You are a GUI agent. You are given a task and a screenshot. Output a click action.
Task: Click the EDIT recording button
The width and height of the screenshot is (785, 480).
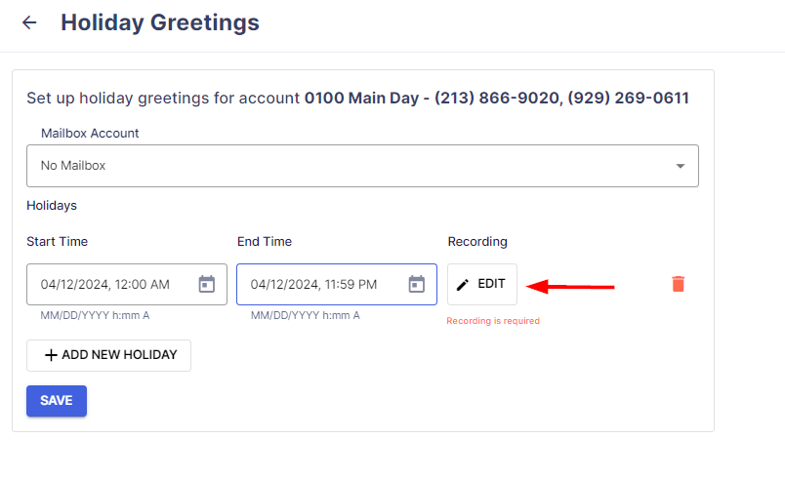pyautogui.click(x=482, y=284)
